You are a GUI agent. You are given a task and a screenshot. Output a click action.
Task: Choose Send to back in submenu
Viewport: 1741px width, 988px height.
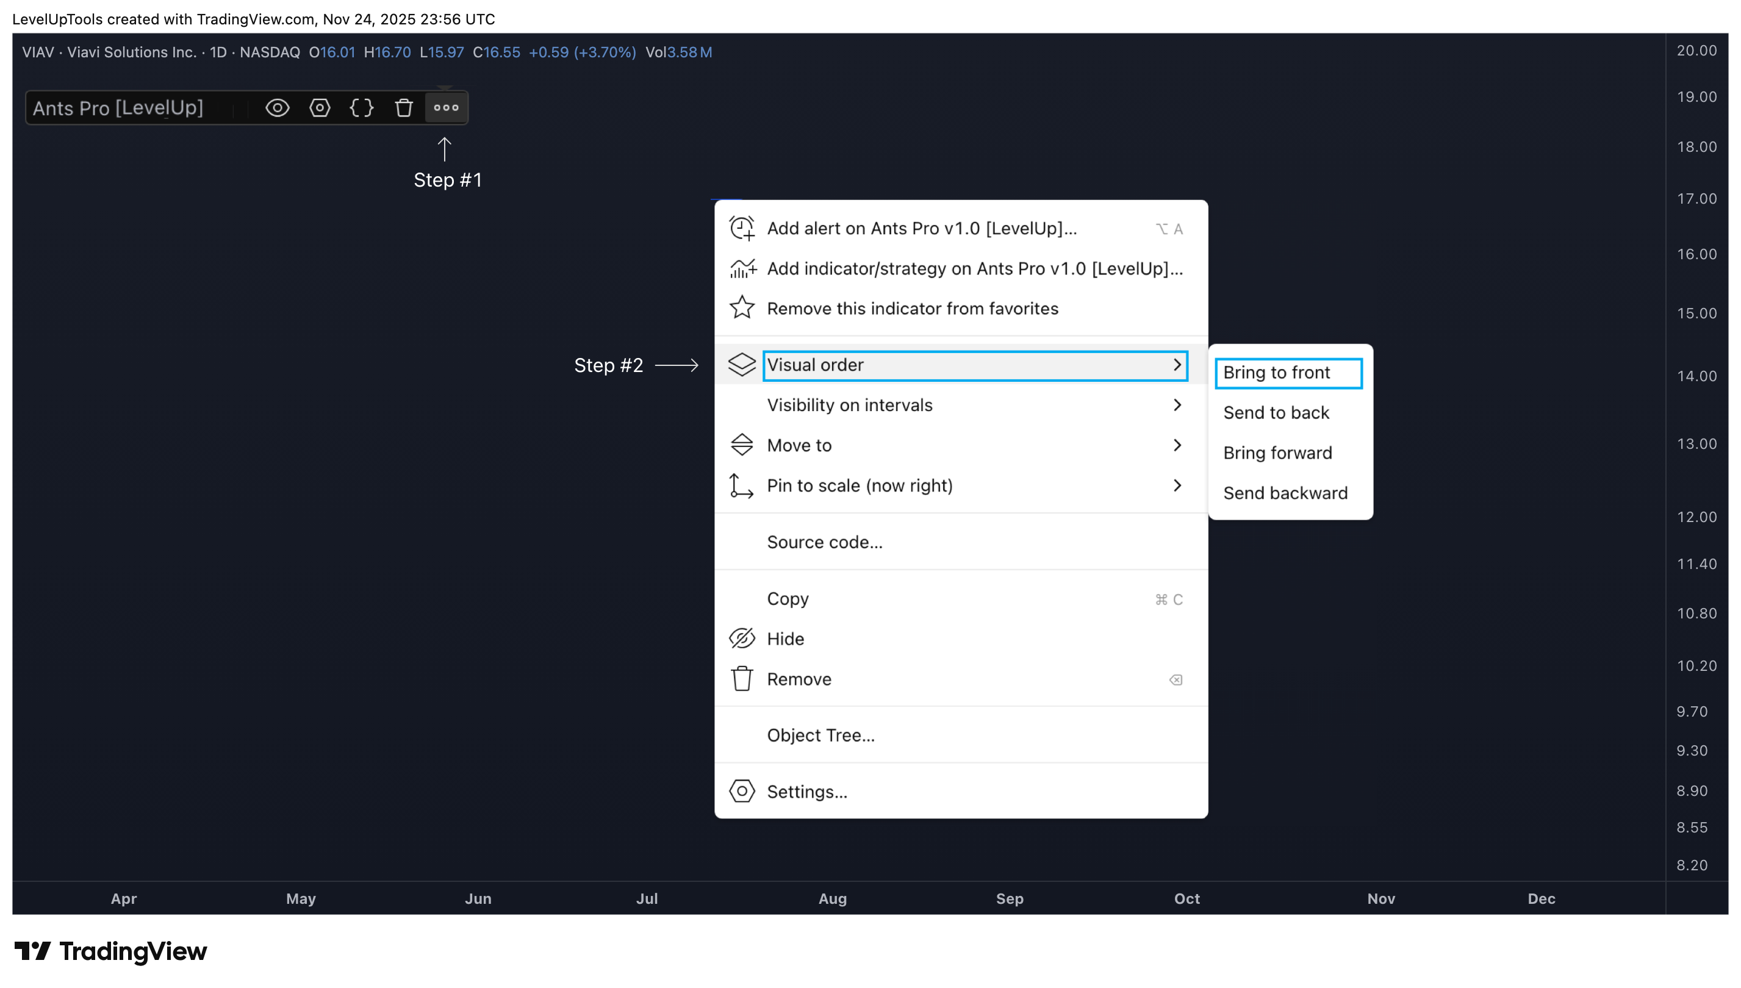(x=1290, y=413)
